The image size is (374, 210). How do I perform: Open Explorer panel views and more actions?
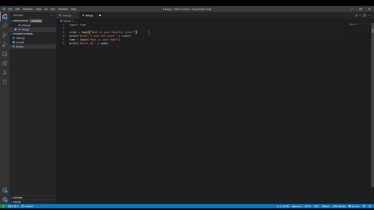52,16
